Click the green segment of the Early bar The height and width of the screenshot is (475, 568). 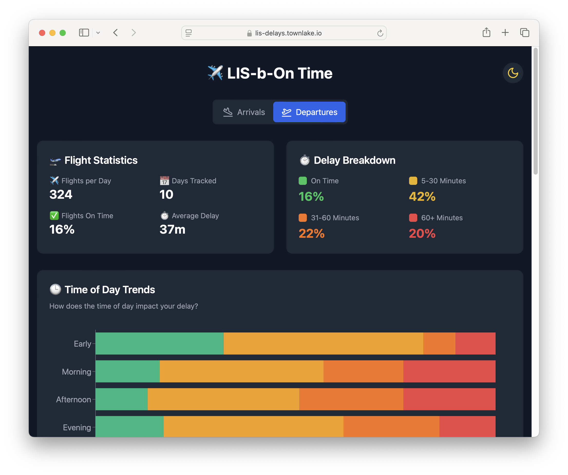click(159, 344)
